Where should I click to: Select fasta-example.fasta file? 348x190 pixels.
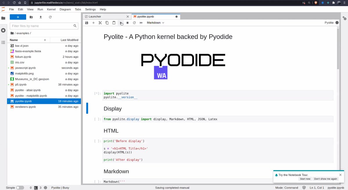point(44,51)
